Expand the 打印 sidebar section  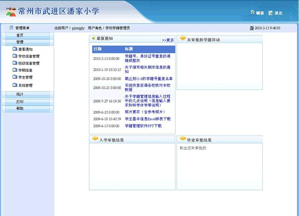pos(28,102)
